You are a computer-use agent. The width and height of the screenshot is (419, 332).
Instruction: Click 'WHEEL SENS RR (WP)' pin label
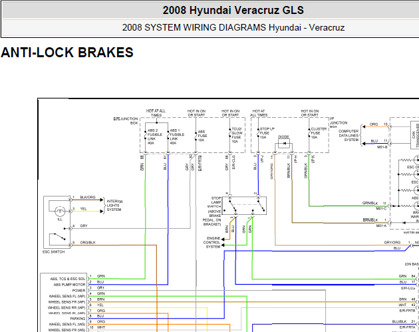67,308
